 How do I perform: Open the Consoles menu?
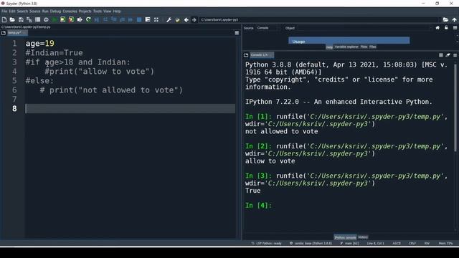(70, 11)
